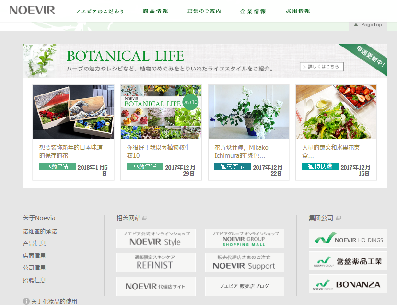This screenshot has height=305, width=397.
Task: Open the 招聘信息 footer link
Action: (x=34, y=280)
